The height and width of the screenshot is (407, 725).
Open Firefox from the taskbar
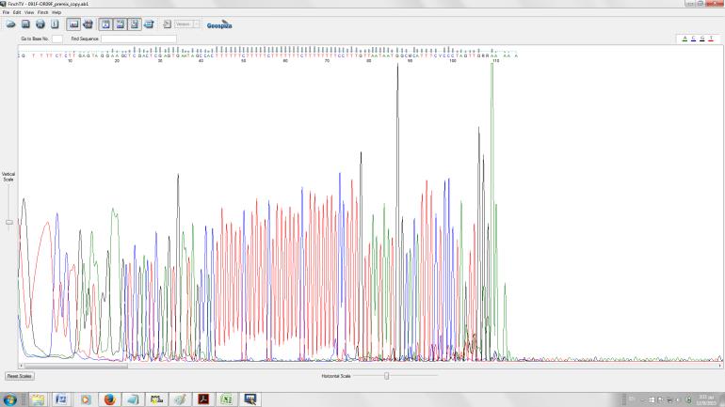pyautogui.click(x=109, y=399)
